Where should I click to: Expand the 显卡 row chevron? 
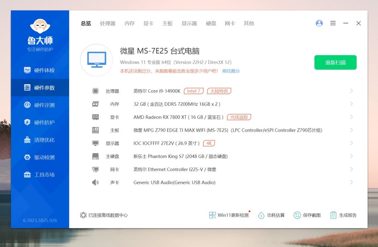click(x=351, y=117)
